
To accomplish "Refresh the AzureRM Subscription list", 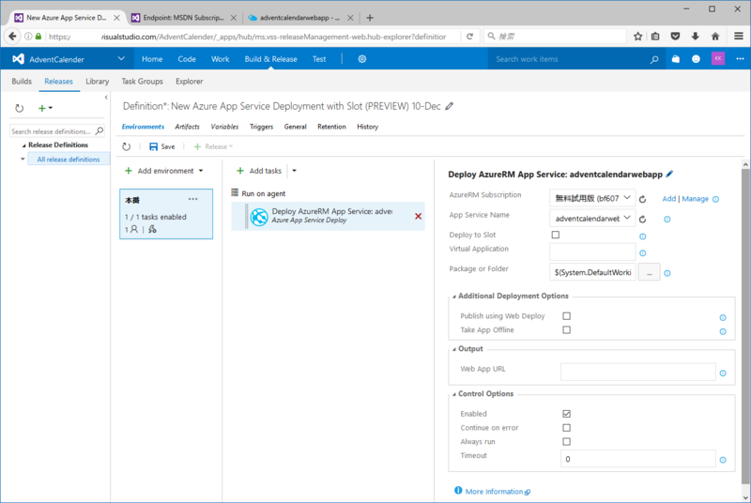I will [643, 199].
